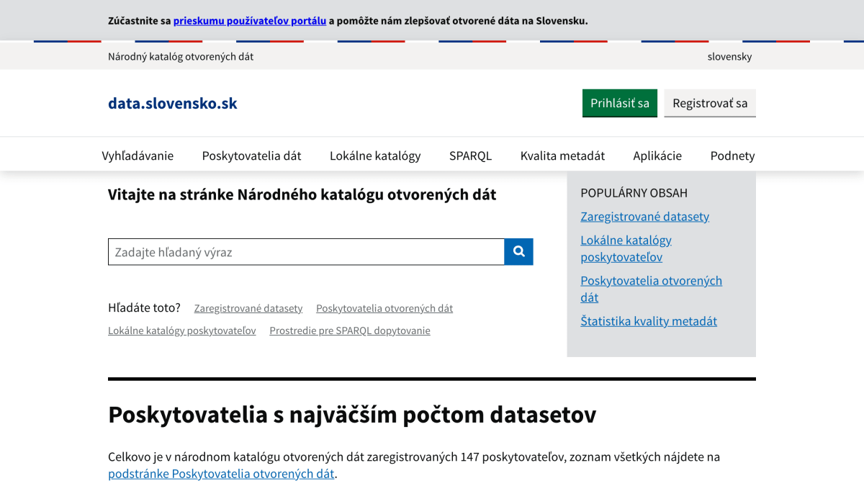
Task: Open Poskytovatelia dát in navigation
Action: coord(251,156)
